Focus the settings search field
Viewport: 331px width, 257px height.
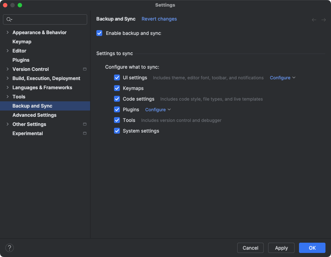(48, 19)
